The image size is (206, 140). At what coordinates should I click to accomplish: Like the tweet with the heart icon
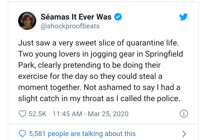pyautogui.click(x=23, y=114)
